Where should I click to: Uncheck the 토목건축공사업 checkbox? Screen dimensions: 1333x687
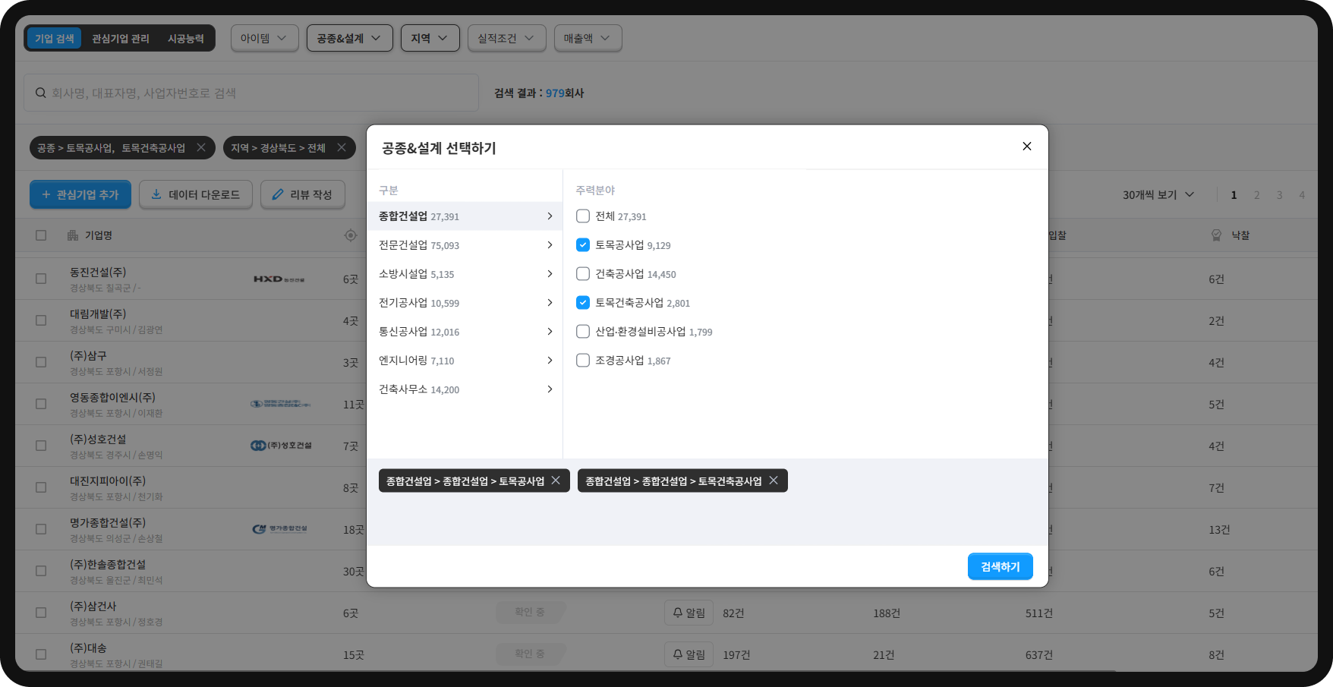tap(583, 303)
